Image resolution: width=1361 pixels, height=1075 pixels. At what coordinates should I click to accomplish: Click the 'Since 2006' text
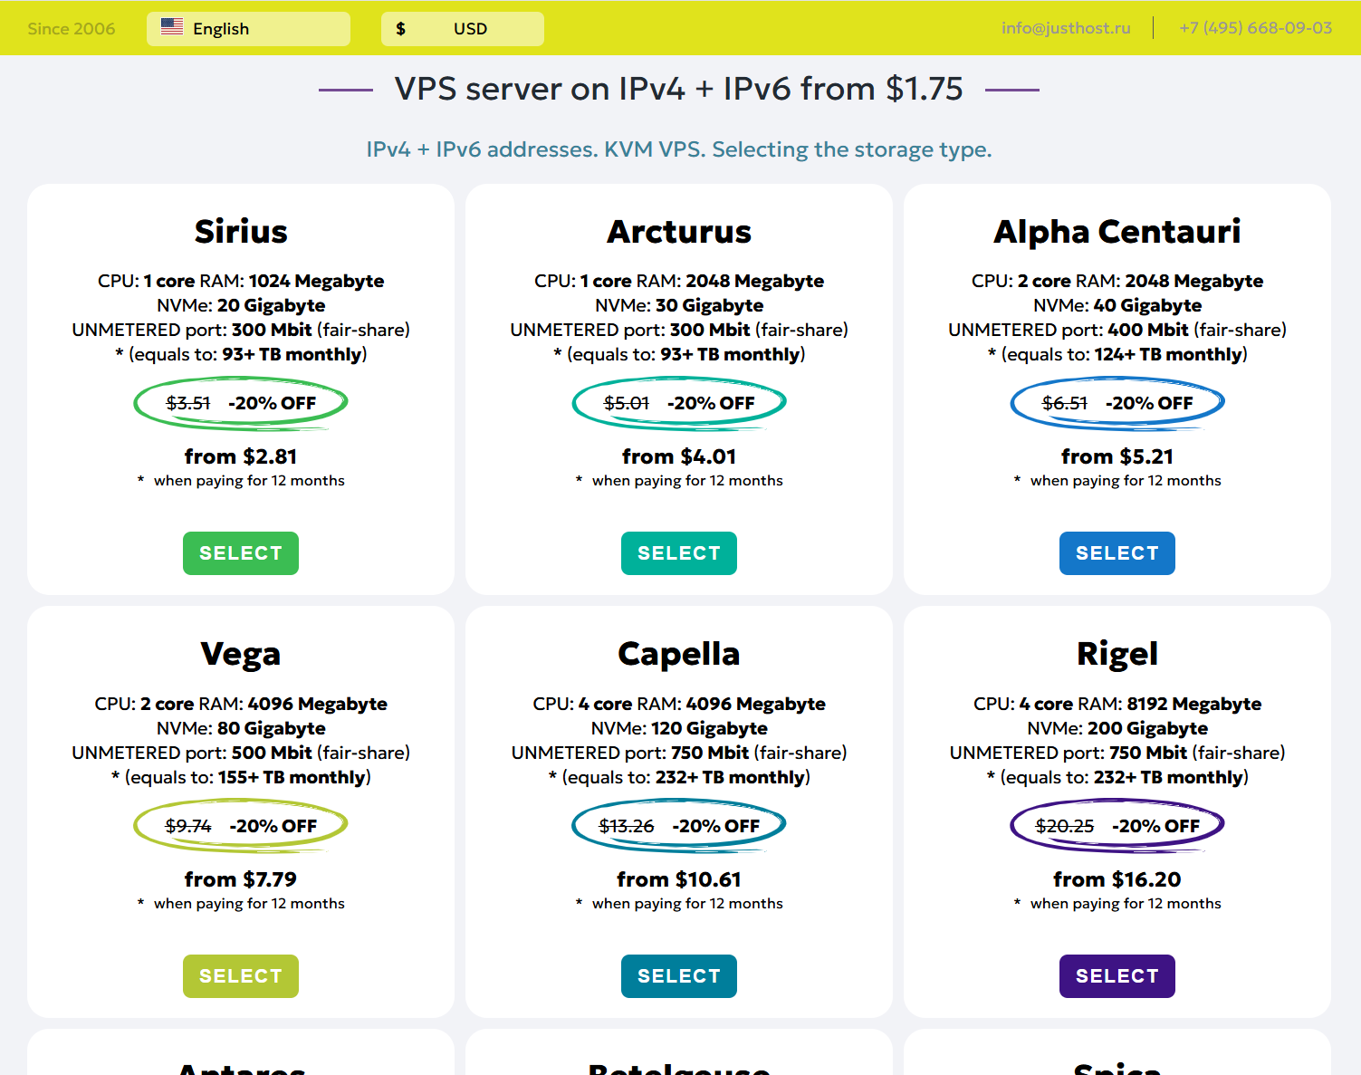(72, 29)
